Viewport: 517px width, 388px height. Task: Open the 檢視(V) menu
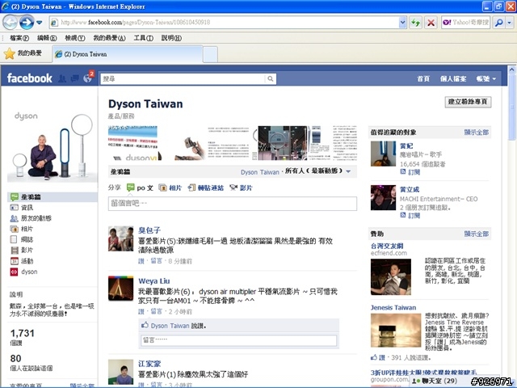point(75,38)
